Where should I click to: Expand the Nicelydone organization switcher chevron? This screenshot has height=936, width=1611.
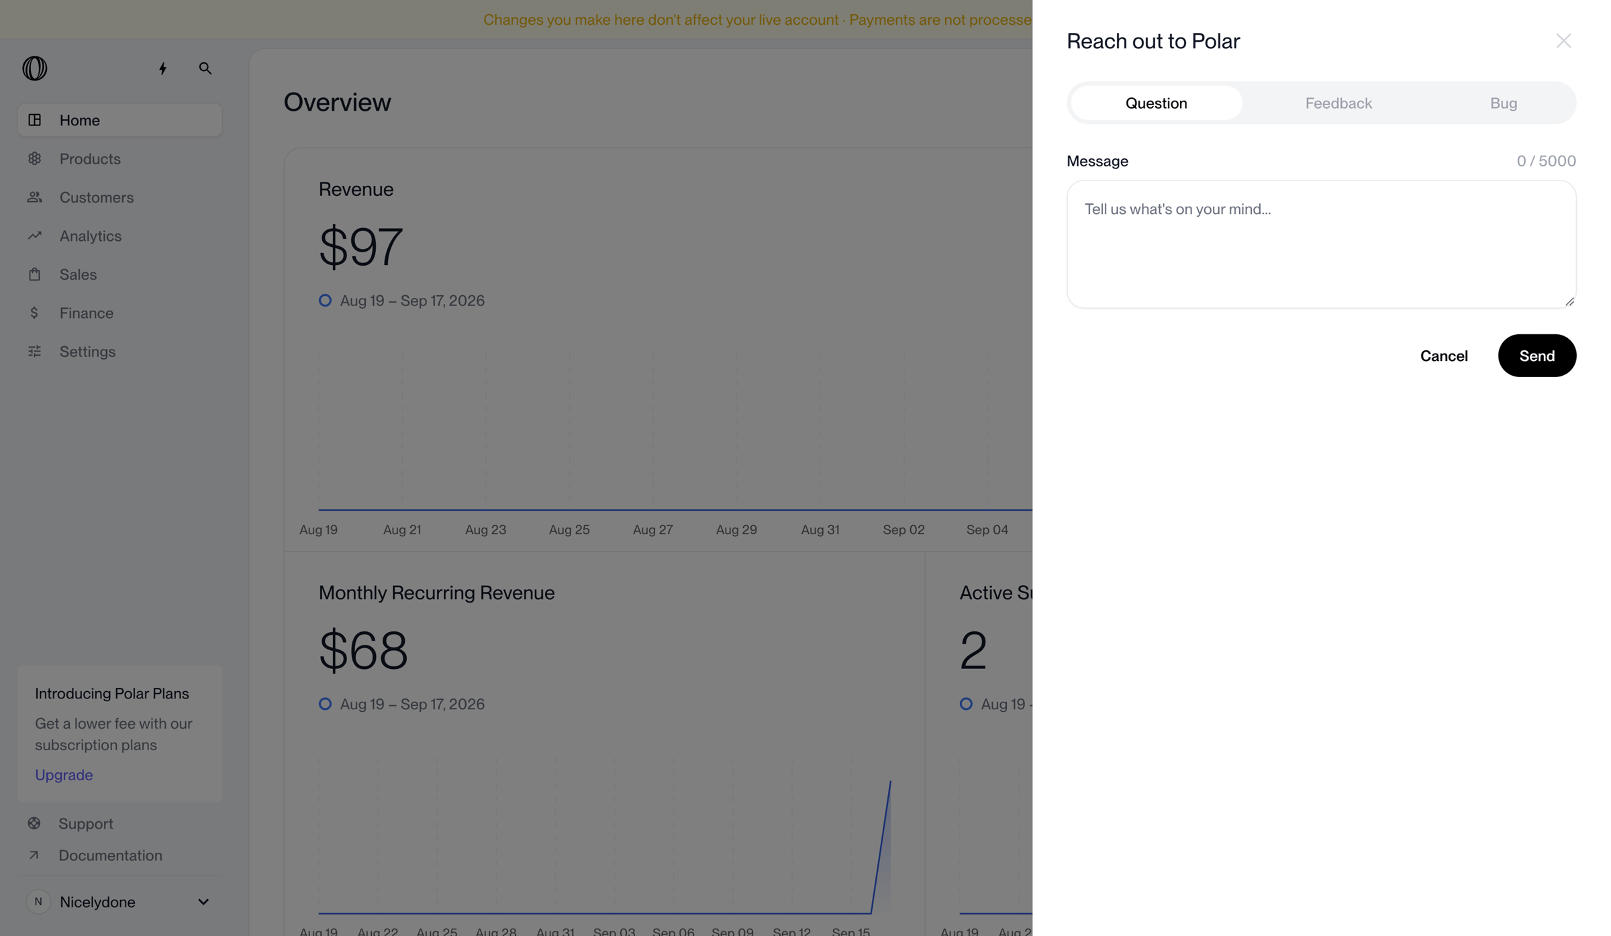coord(203,902)
